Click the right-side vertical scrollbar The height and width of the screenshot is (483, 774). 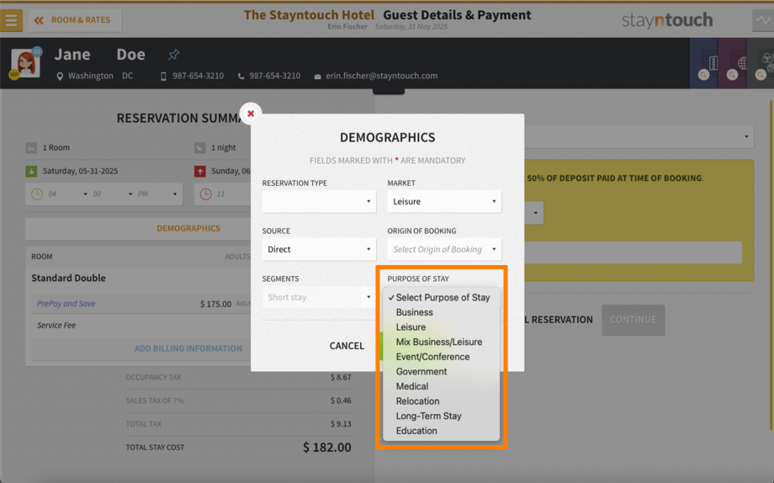pos(771,264)
